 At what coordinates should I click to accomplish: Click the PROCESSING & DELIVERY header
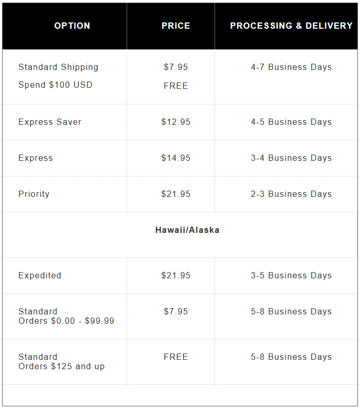(x=291, y=26)
